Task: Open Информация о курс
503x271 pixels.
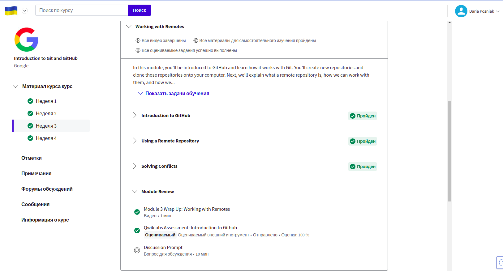Action: [x=45, y=220]
